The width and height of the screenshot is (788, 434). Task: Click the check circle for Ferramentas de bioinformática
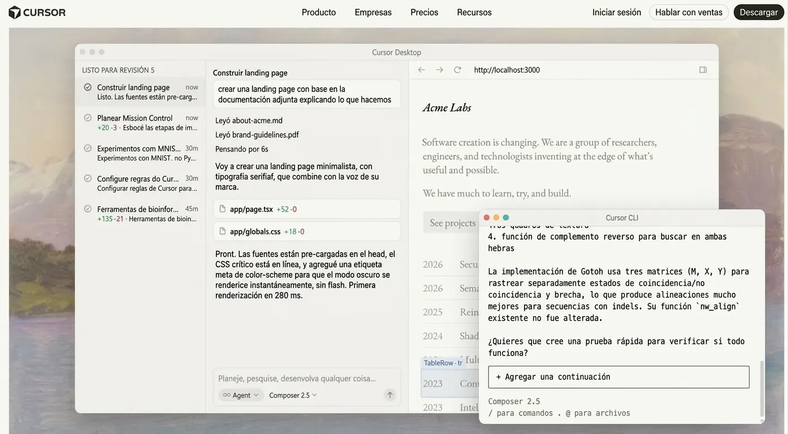click(88, 209)
